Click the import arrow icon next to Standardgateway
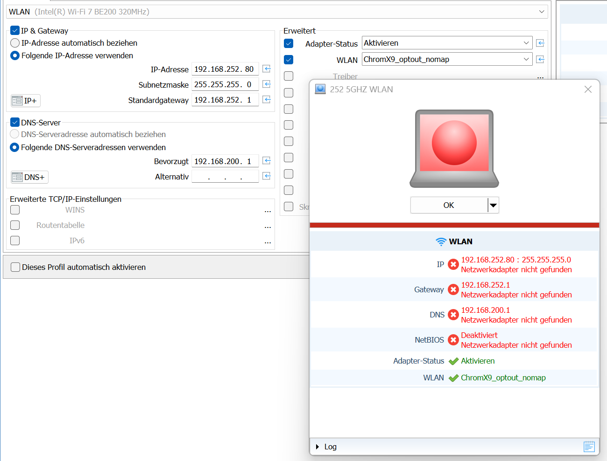The height and width of the screenshot is (461, 607). [x=267, y=100]
